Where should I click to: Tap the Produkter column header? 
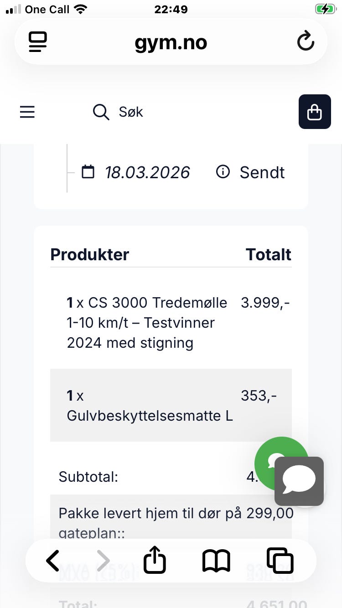coord(90,254)
